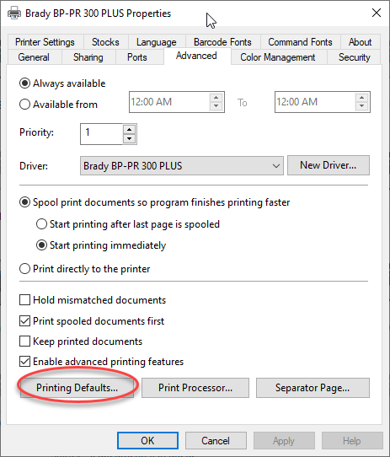The height and width of the screenshot is (457, 390).
Task: Go to the Color Management tab
Action: (x=278, y=57)
